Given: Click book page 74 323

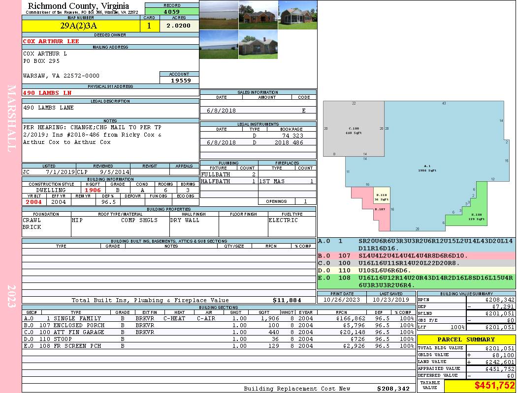Looking at the screenshot, I should 292,136.
